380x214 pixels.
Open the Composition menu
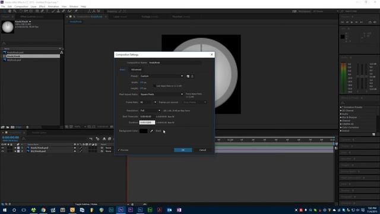click(x=21, y=7)
